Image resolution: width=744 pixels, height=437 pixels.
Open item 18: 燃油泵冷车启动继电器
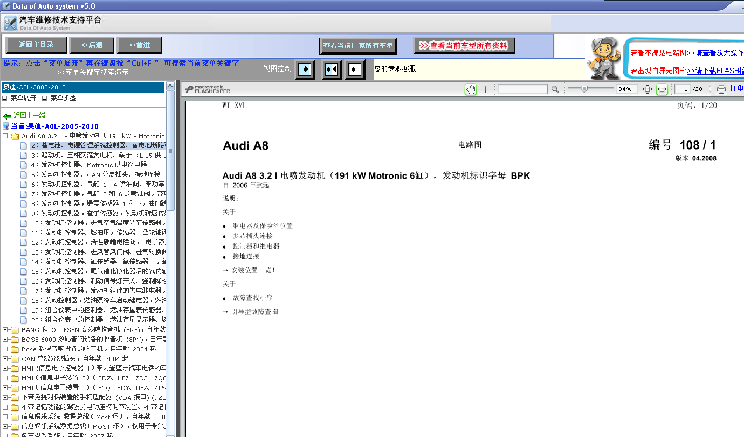tap(98, 300)
